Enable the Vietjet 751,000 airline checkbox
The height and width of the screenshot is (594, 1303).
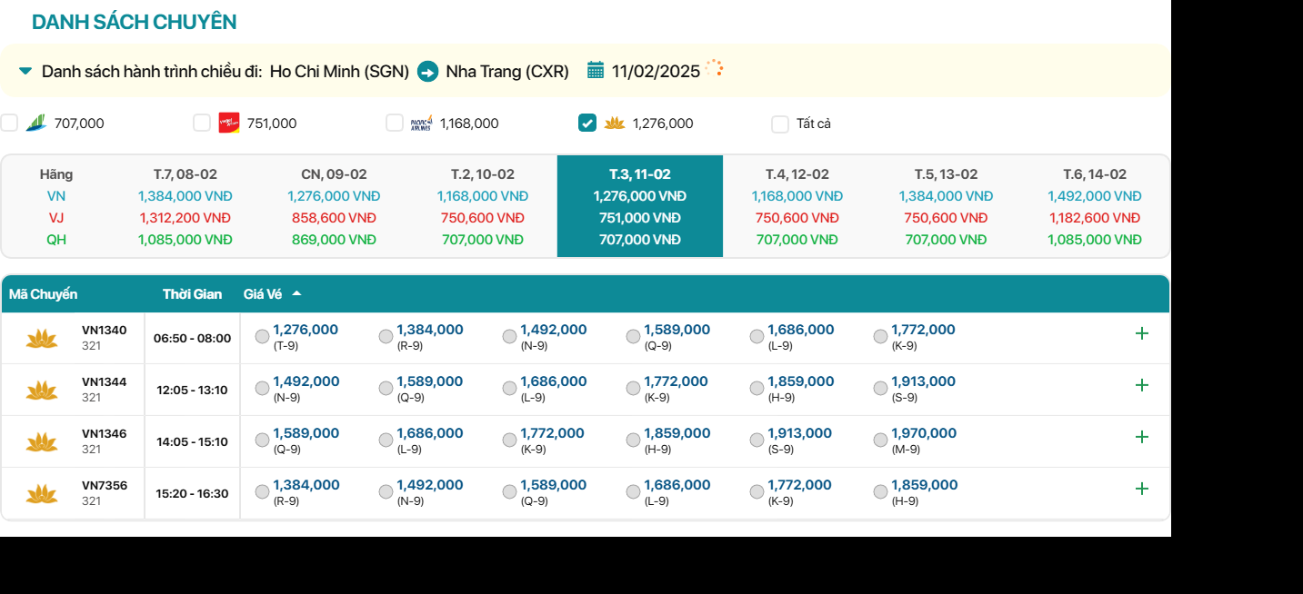(x=202, y=123)
